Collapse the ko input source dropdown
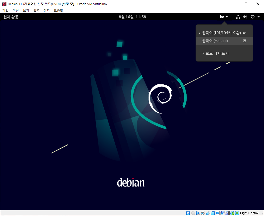The width and height of the screenshot is (264, 216). click(x=224, y=17)
